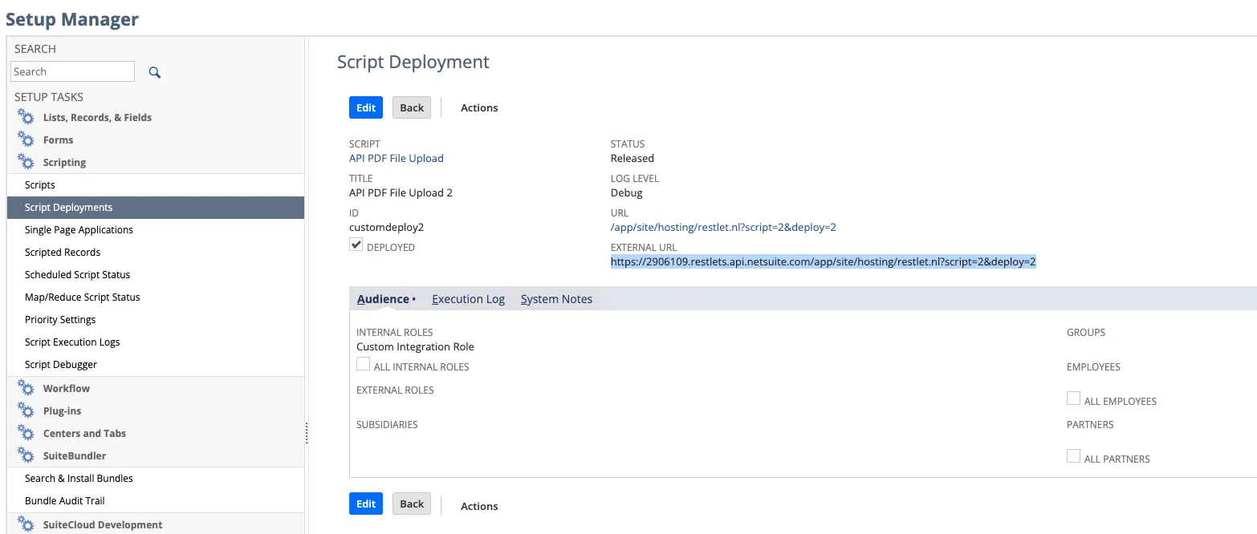Click gear icon beside Plug-ins
Image resolution: width=1257 pixels, height=534 pixels.
pos(26,411)
